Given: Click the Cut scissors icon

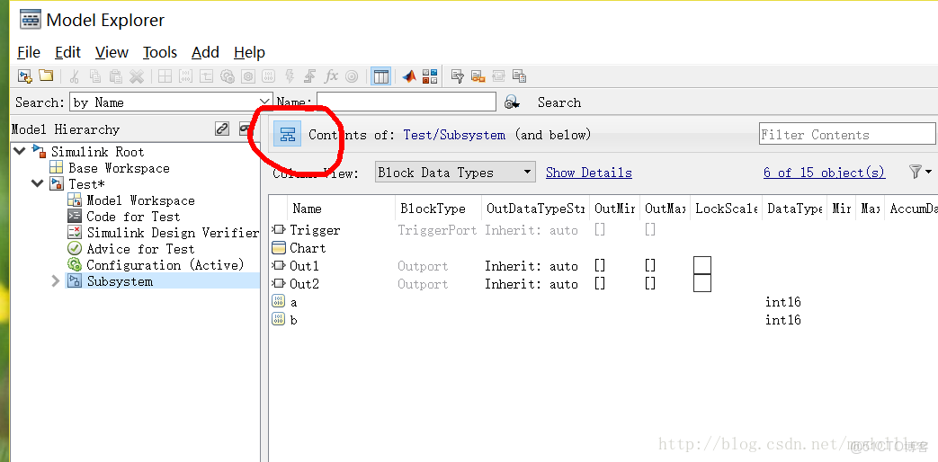Looking at the screenshot, I should tap(75, 76).
